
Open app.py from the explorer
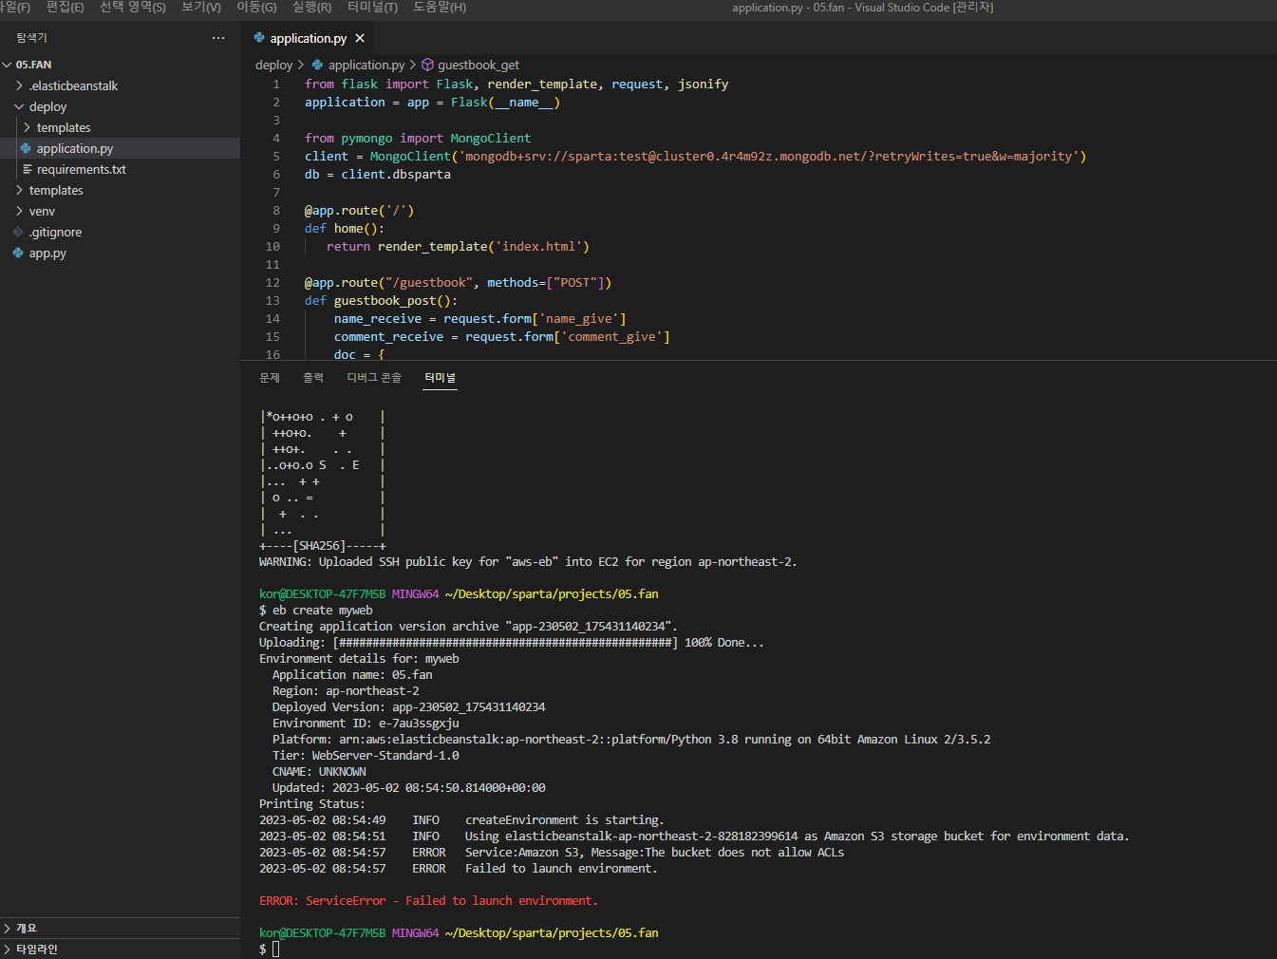(47, 253)
